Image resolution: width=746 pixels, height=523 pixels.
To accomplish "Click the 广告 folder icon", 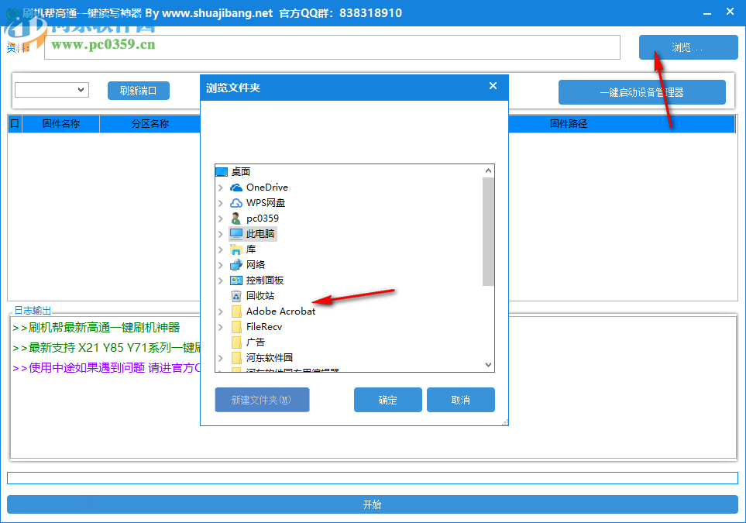I will [x=236, y=342].
